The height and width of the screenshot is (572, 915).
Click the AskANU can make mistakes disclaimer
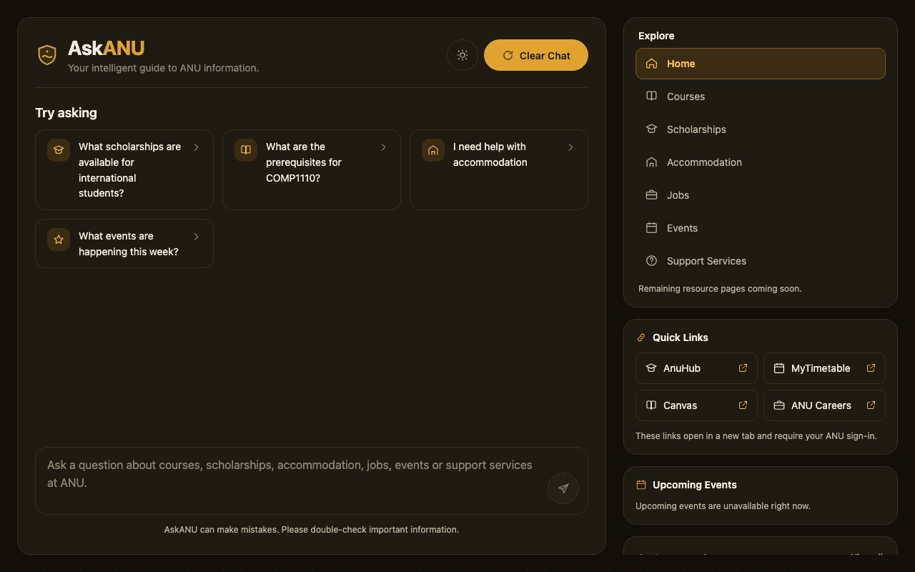pyautogui.click(x=312, y=530)
